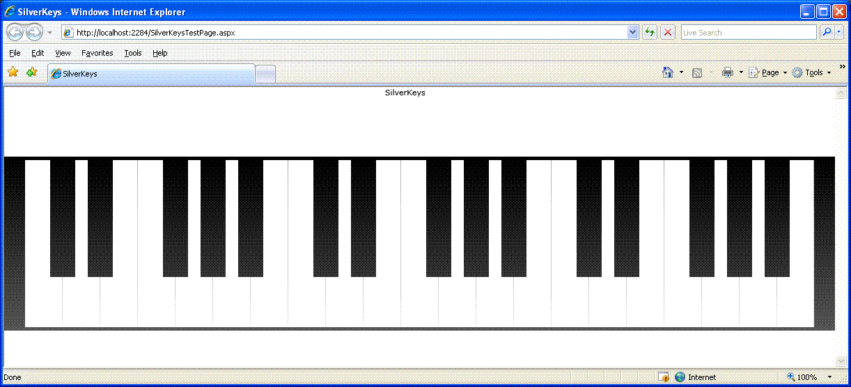
Task: Open the Favorites Center star icon
Action: 13,72
